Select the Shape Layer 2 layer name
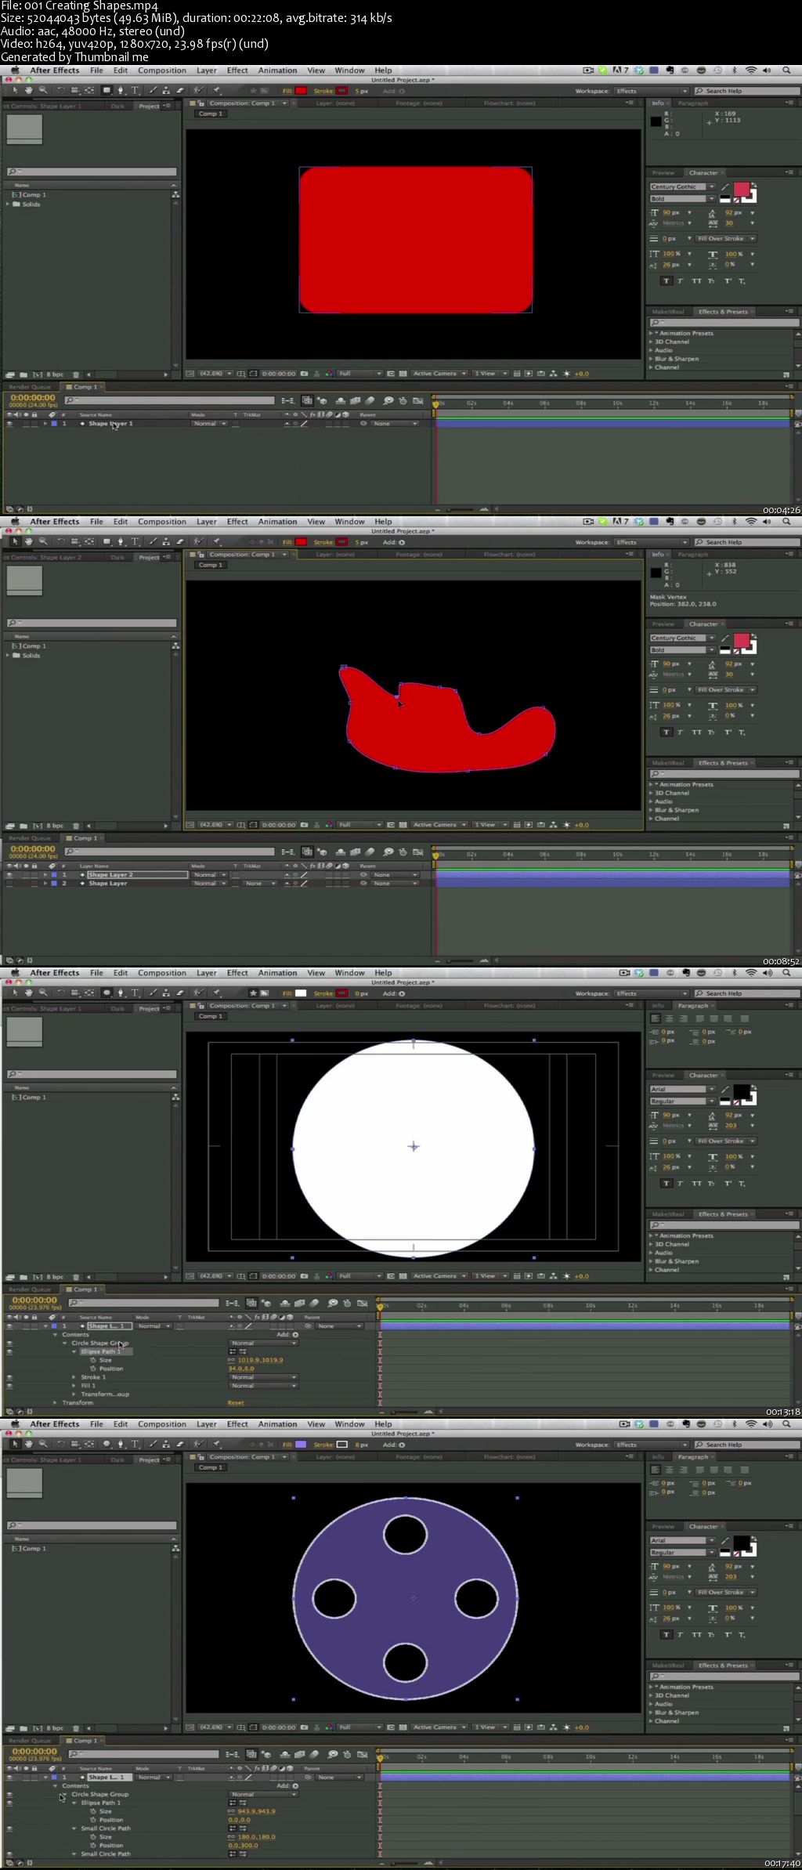Image resolution: width=802 pixels, height=1870 pixels. 110,874
